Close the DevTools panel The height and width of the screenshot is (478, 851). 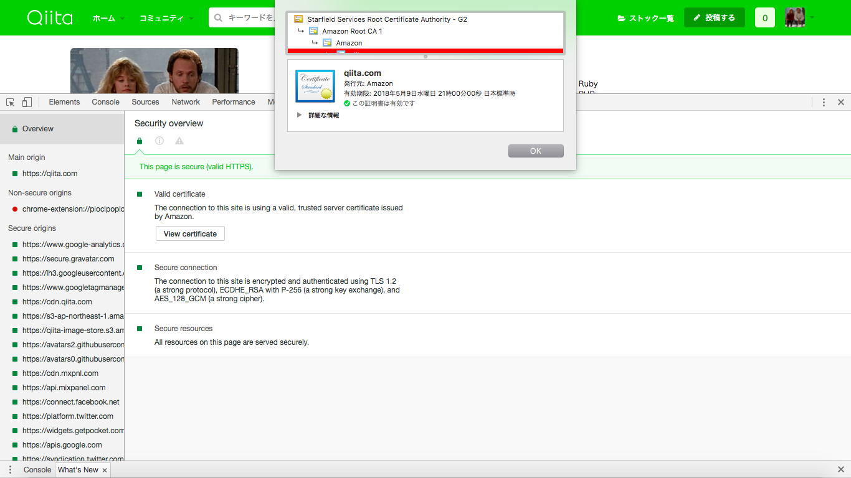pos(840,102)
